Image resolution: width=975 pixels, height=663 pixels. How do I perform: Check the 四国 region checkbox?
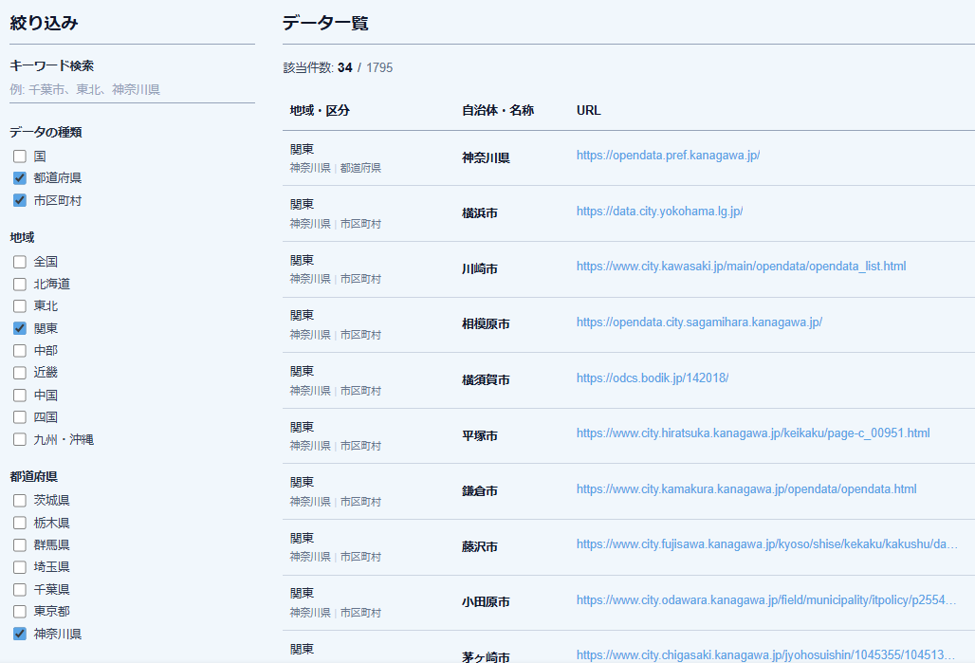pos(20,417)
